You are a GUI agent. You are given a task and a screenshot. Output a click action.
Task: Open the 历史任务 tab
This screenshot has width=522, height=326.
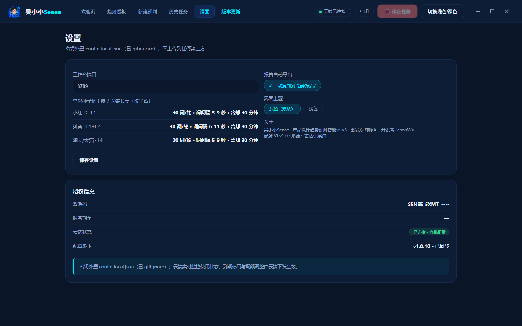[178, 12]
